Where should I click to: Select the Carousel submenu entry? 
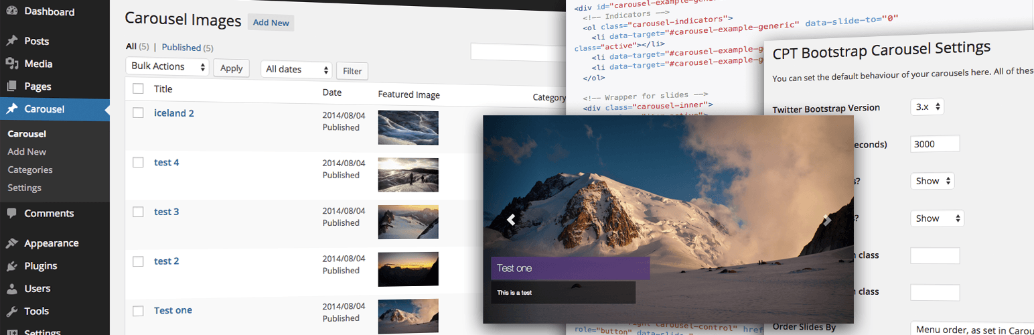(27, 134)
